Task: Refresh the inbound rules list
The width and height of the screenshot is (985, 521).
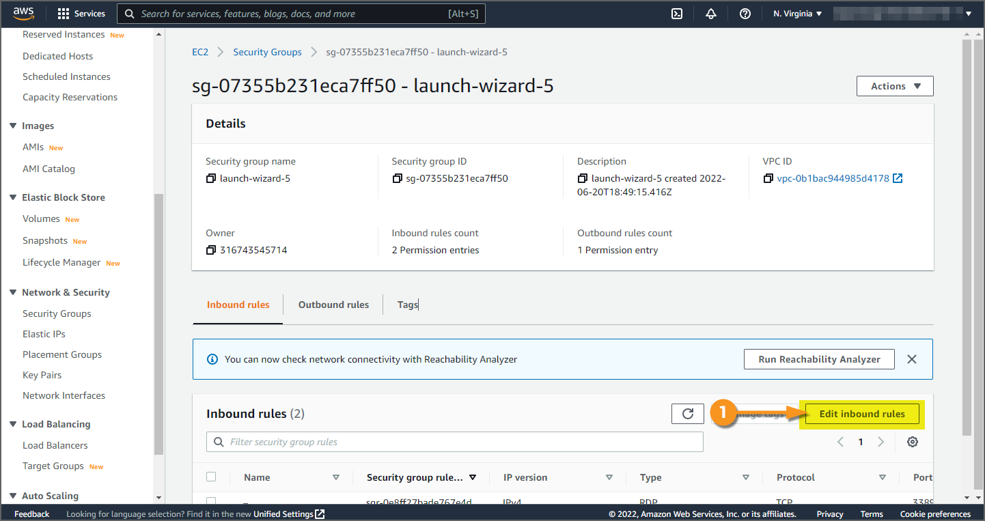Action: pos(688,414)
